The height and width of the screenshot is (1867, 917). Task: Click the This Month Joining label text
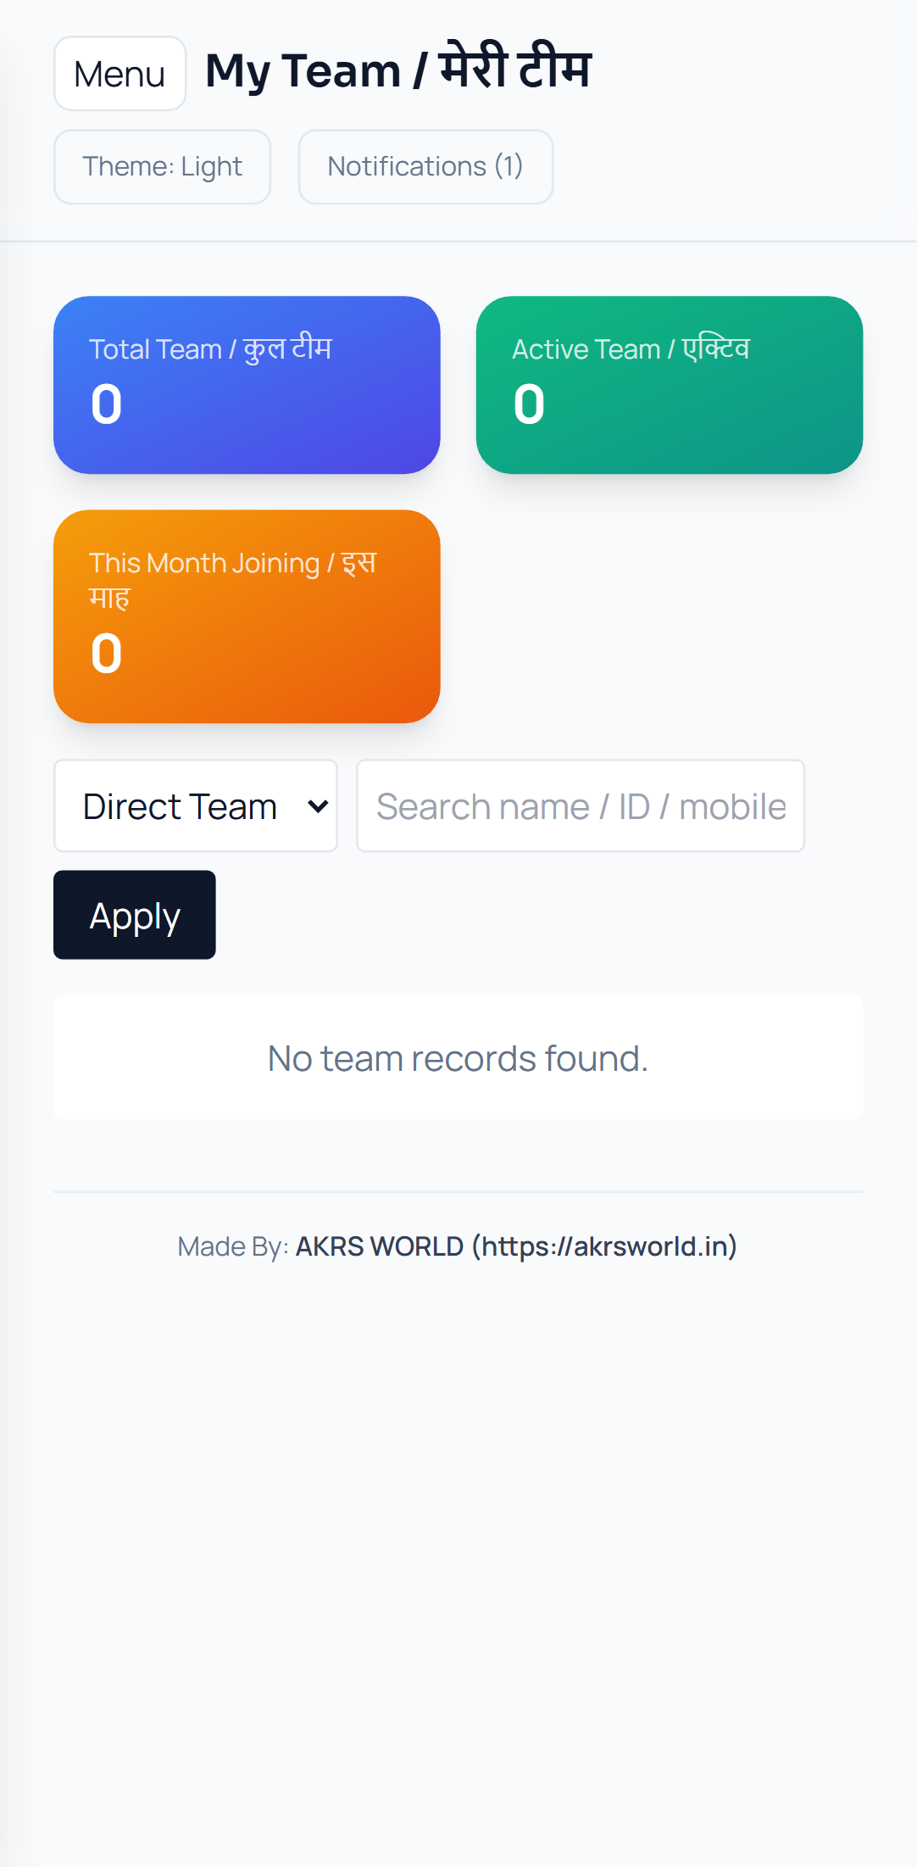coord(232,578)
